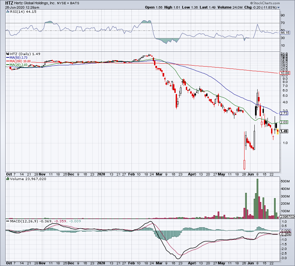Screen dimensions: 295x266
Task: Click the HTZ ticker symbol in header
Action: pyautogui.click(x=10, y=3)
